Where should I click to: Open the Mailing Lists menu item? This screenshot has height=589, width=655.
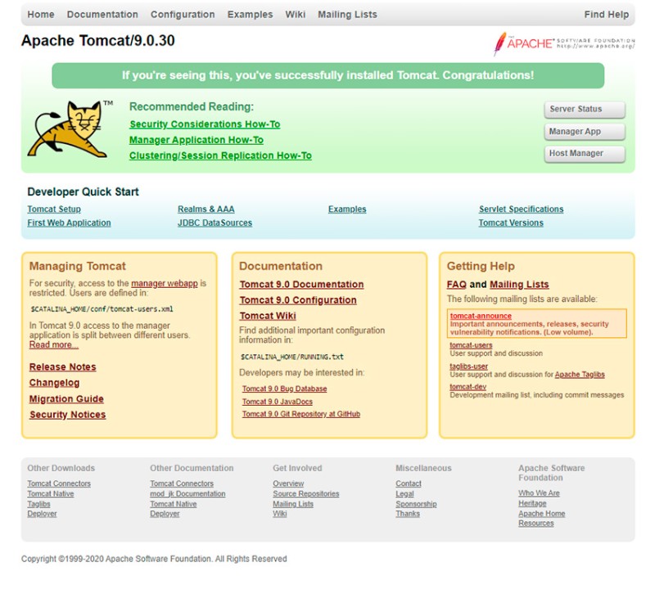point(350,14)
